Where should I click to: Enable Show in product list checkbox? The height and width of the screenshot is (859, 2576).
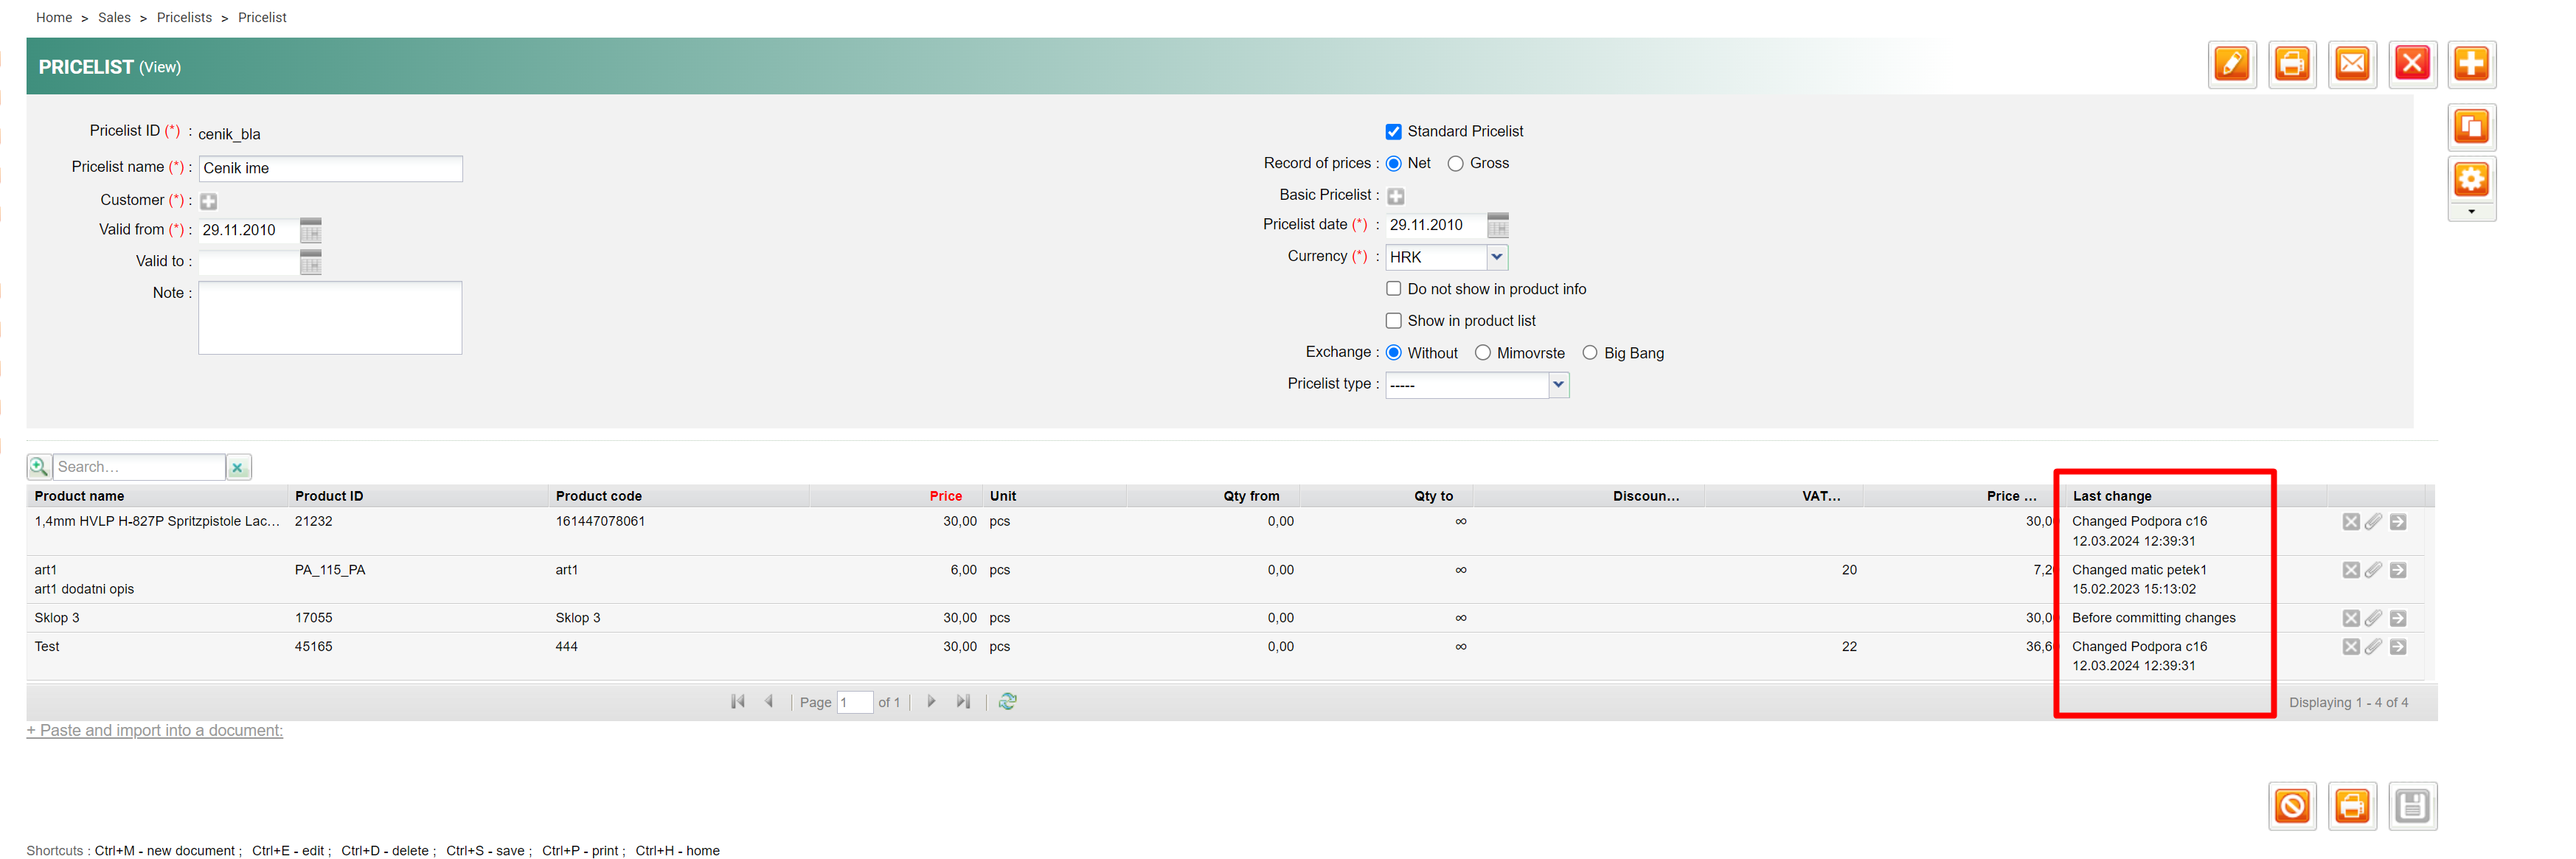pos(1393,321)
